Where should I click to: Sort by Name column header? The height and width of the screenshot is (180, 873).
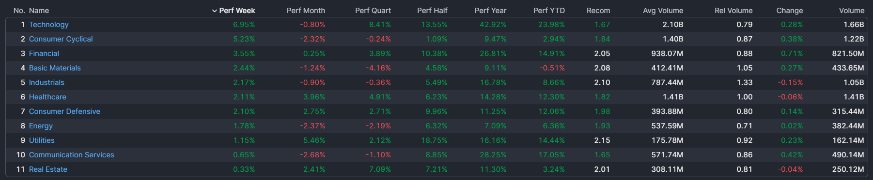tap(39, 11)
